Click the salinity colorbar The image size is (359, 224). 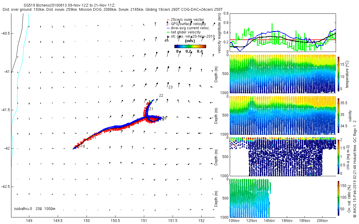(x=338, y=115)
